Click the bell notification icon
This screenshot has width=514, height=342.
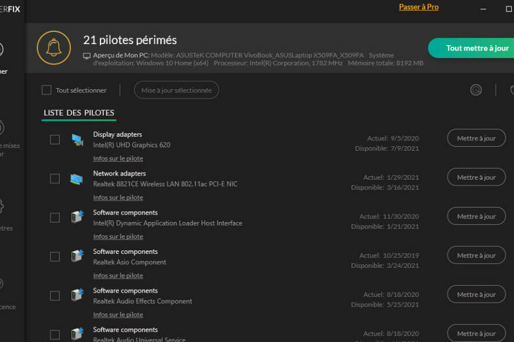(x=54, y=48)
